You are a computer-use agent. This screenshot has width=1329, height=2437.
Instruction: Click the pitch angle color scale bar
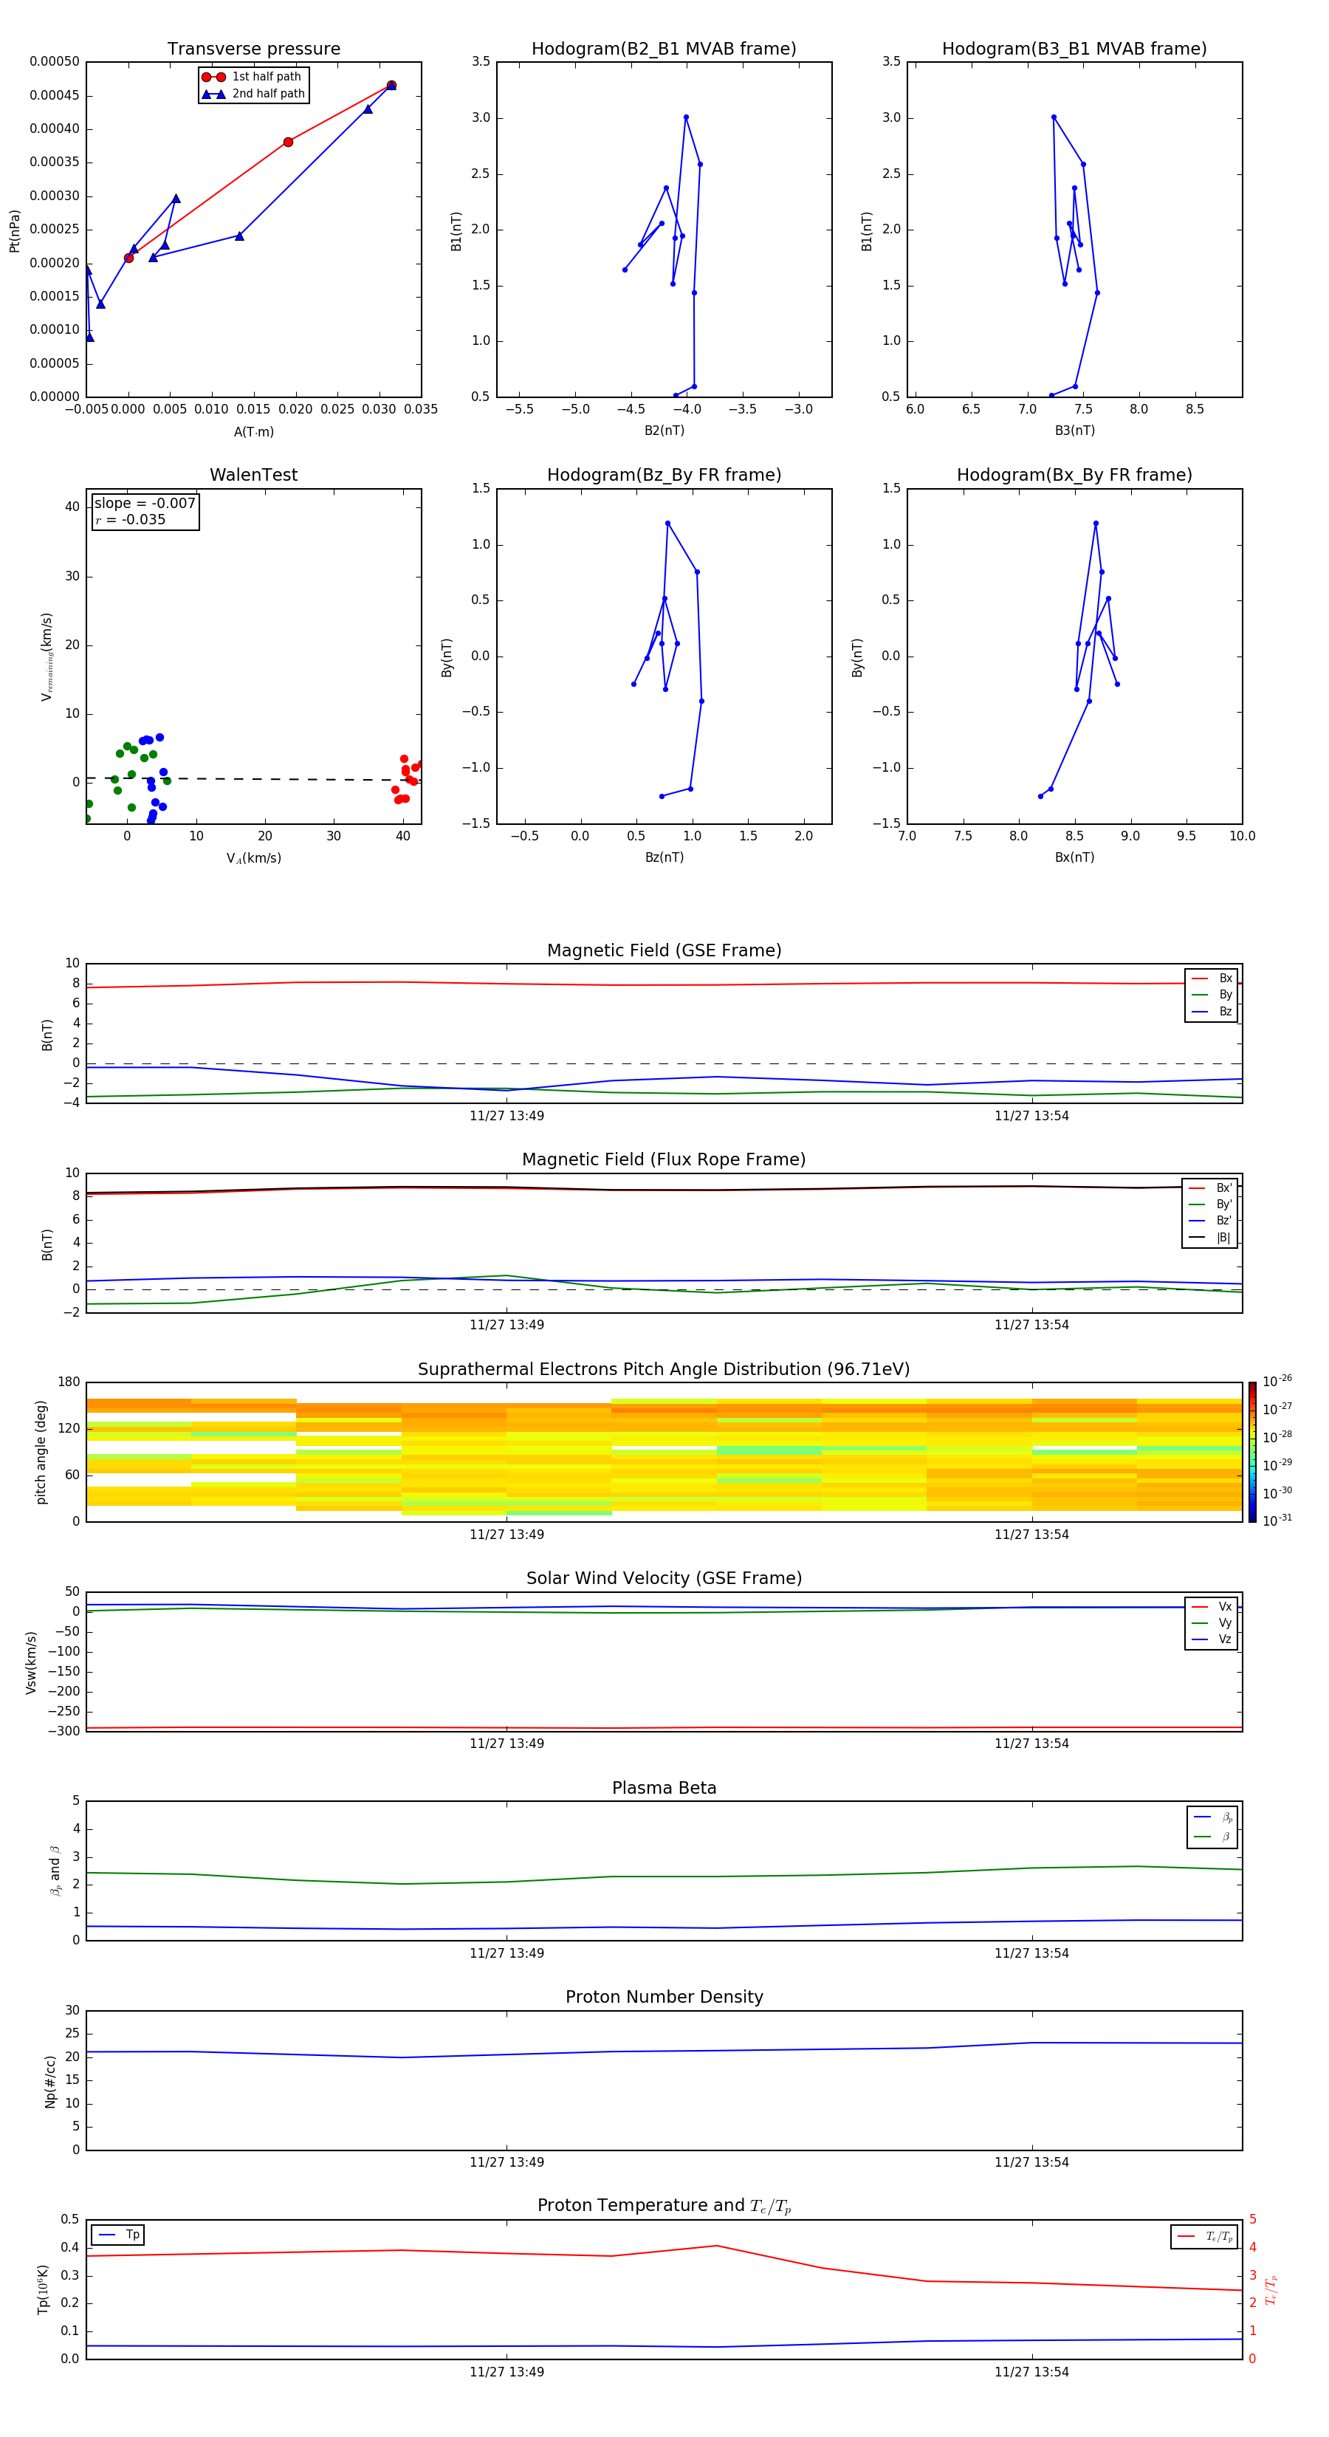pyautogui.click(x=1251, y=1452)
